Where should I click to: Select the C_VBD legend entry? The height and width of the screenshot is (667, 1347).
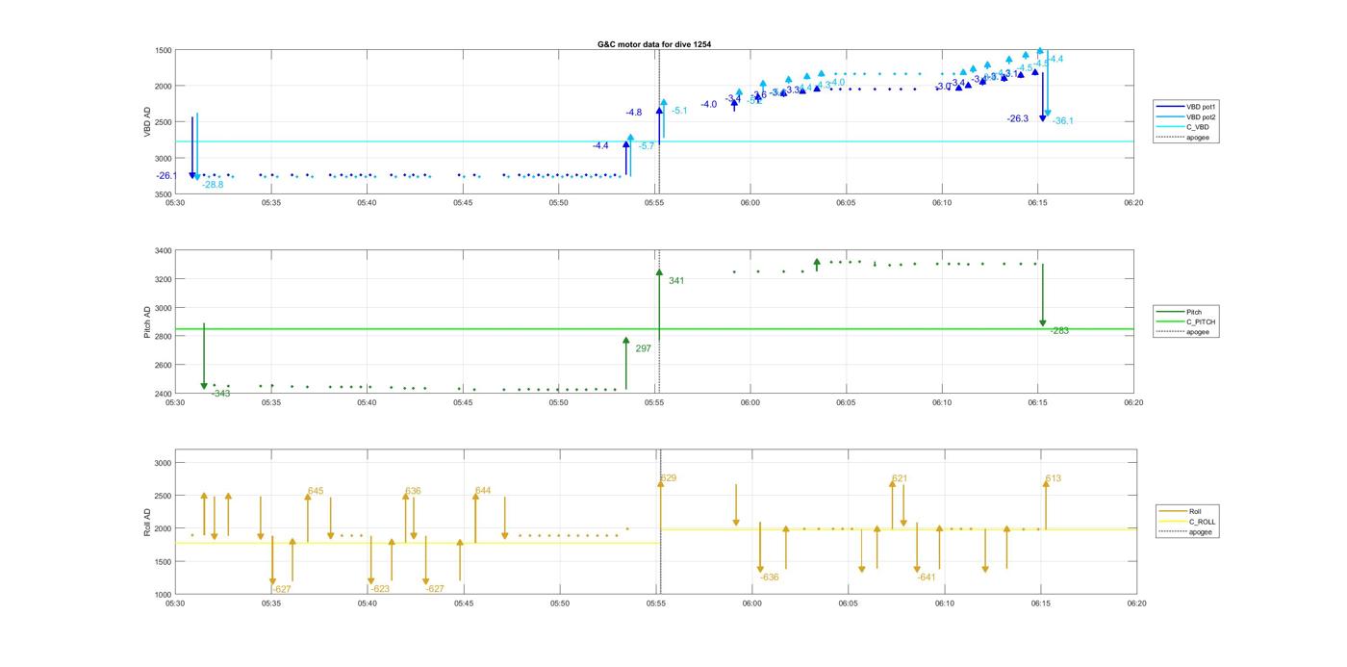pos(1185,127)
